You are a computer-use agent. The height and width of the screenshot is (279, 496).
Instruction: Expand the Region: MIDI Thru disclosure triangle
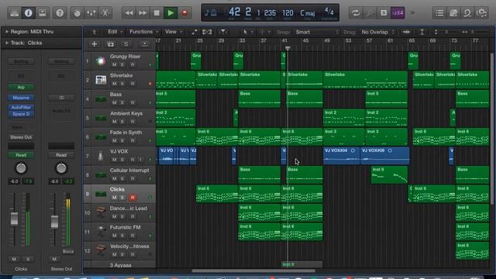(x=7, y=32)
